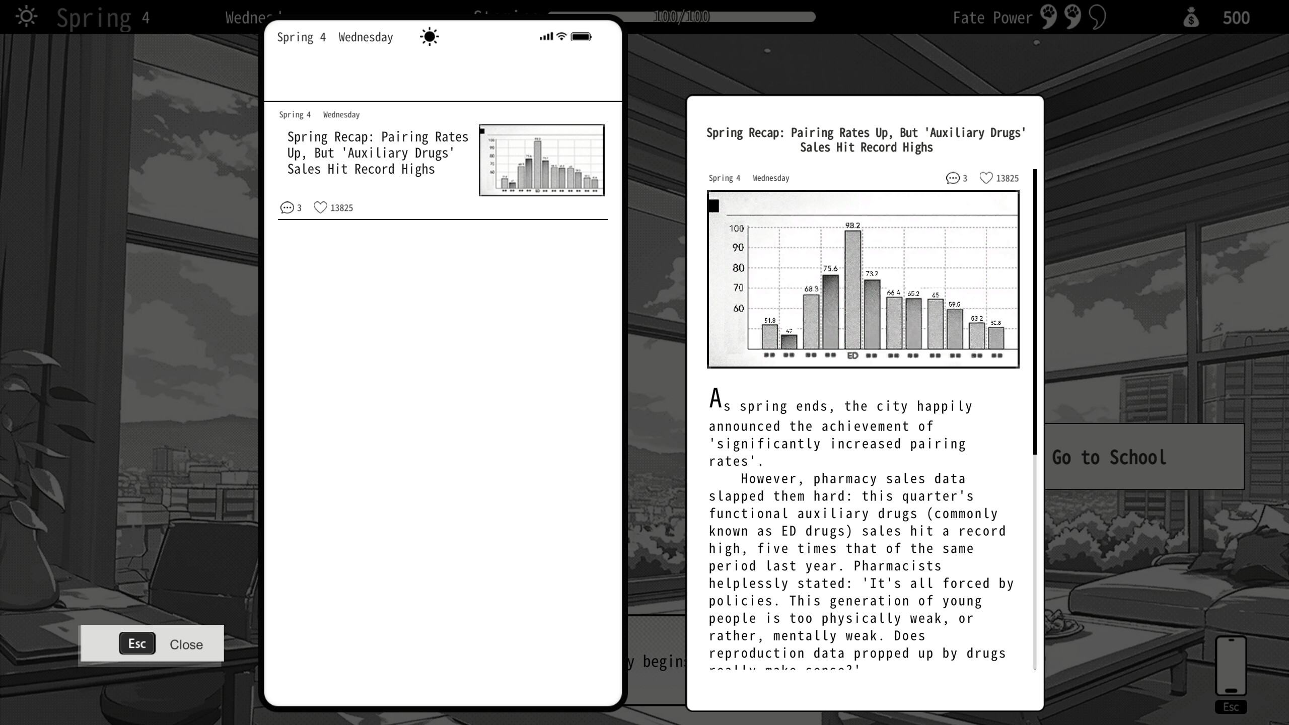
Task: Click the phone battery indicator
Action: point(581,37)
